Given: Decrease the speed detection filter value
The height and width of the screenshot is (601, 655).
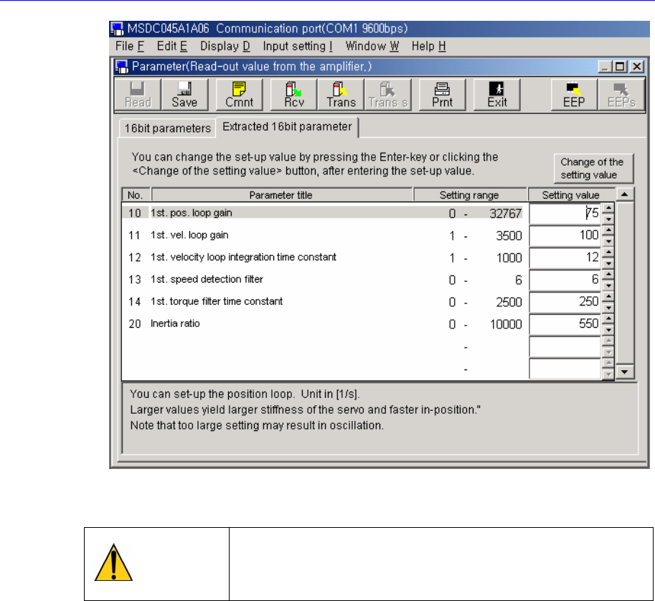Looking at the screenshot, I should click(x=608, y=285).
